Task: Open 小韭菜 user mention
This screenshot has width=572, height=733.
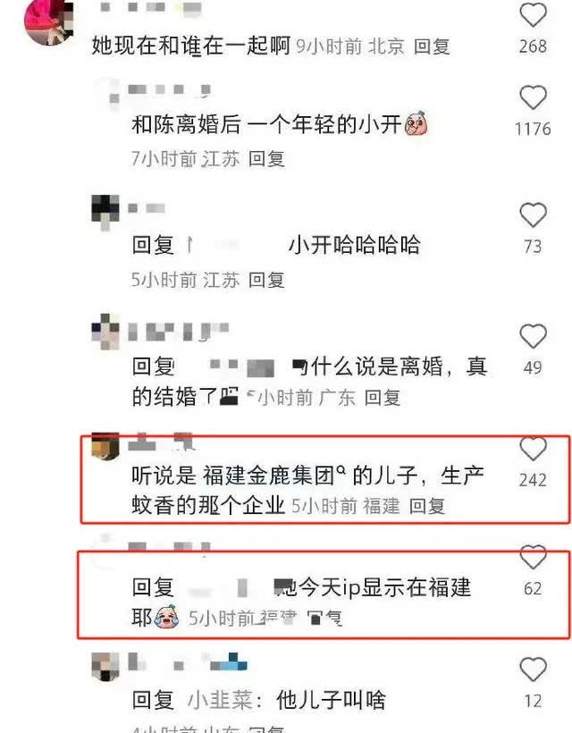Action: click(220, 700)
